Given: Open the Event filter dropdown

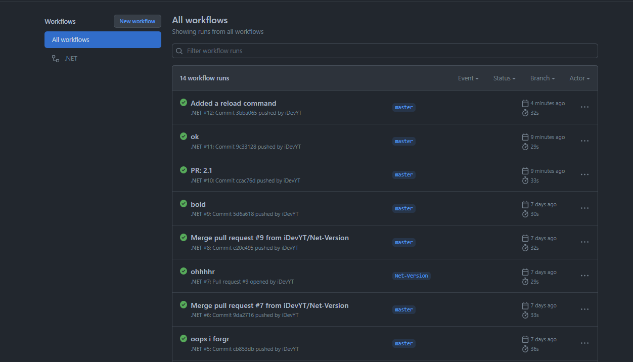Looking at the screenshot, I should tap(468, 78).
